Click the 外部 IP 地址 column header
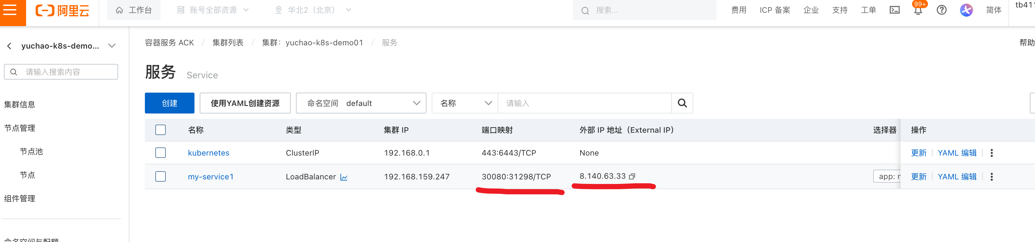 (626, 130)
